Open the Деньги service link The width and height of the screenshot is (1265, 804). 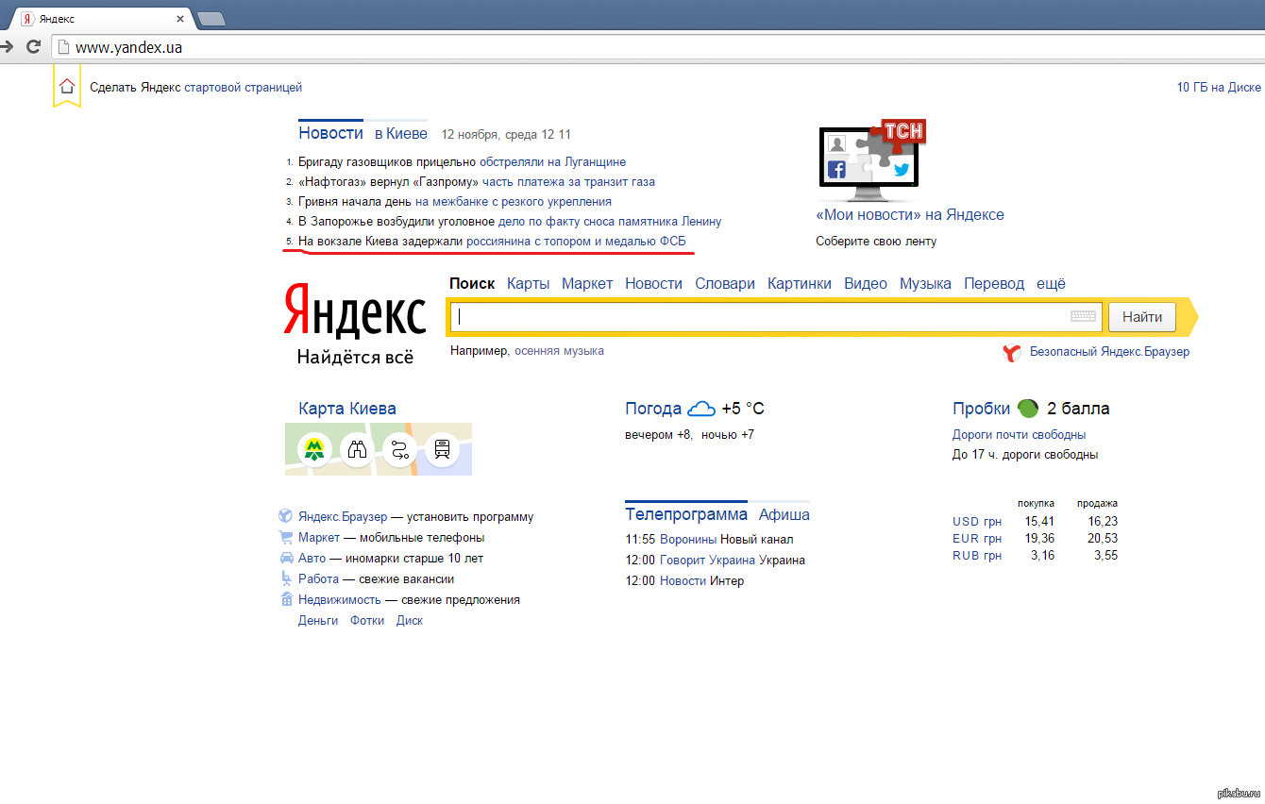point(318,620)
